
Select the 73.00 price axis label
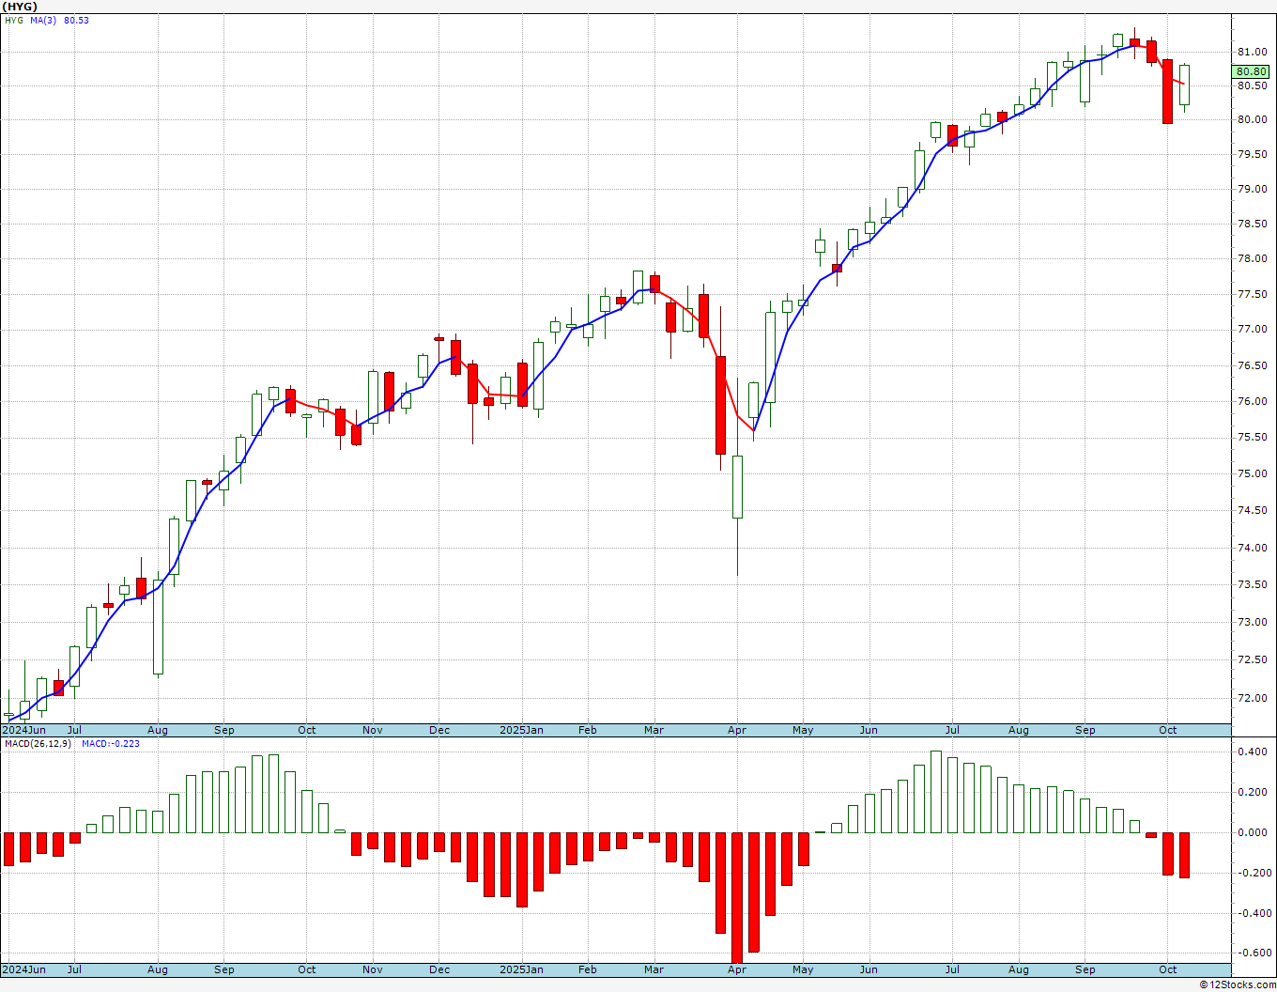1251,622
